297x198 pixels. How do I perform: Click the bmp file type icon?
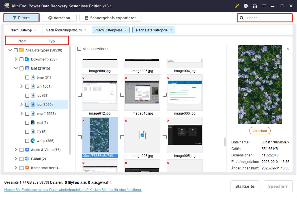(33, 77)
